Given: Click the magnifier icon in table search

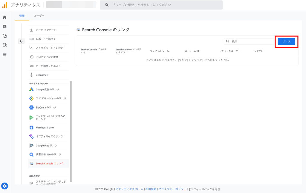Looking at the screenshot, I should click(228, 41).
